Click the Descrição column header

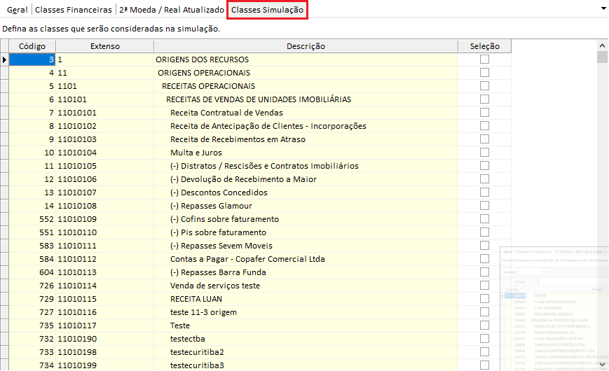(x=306, y=46)
